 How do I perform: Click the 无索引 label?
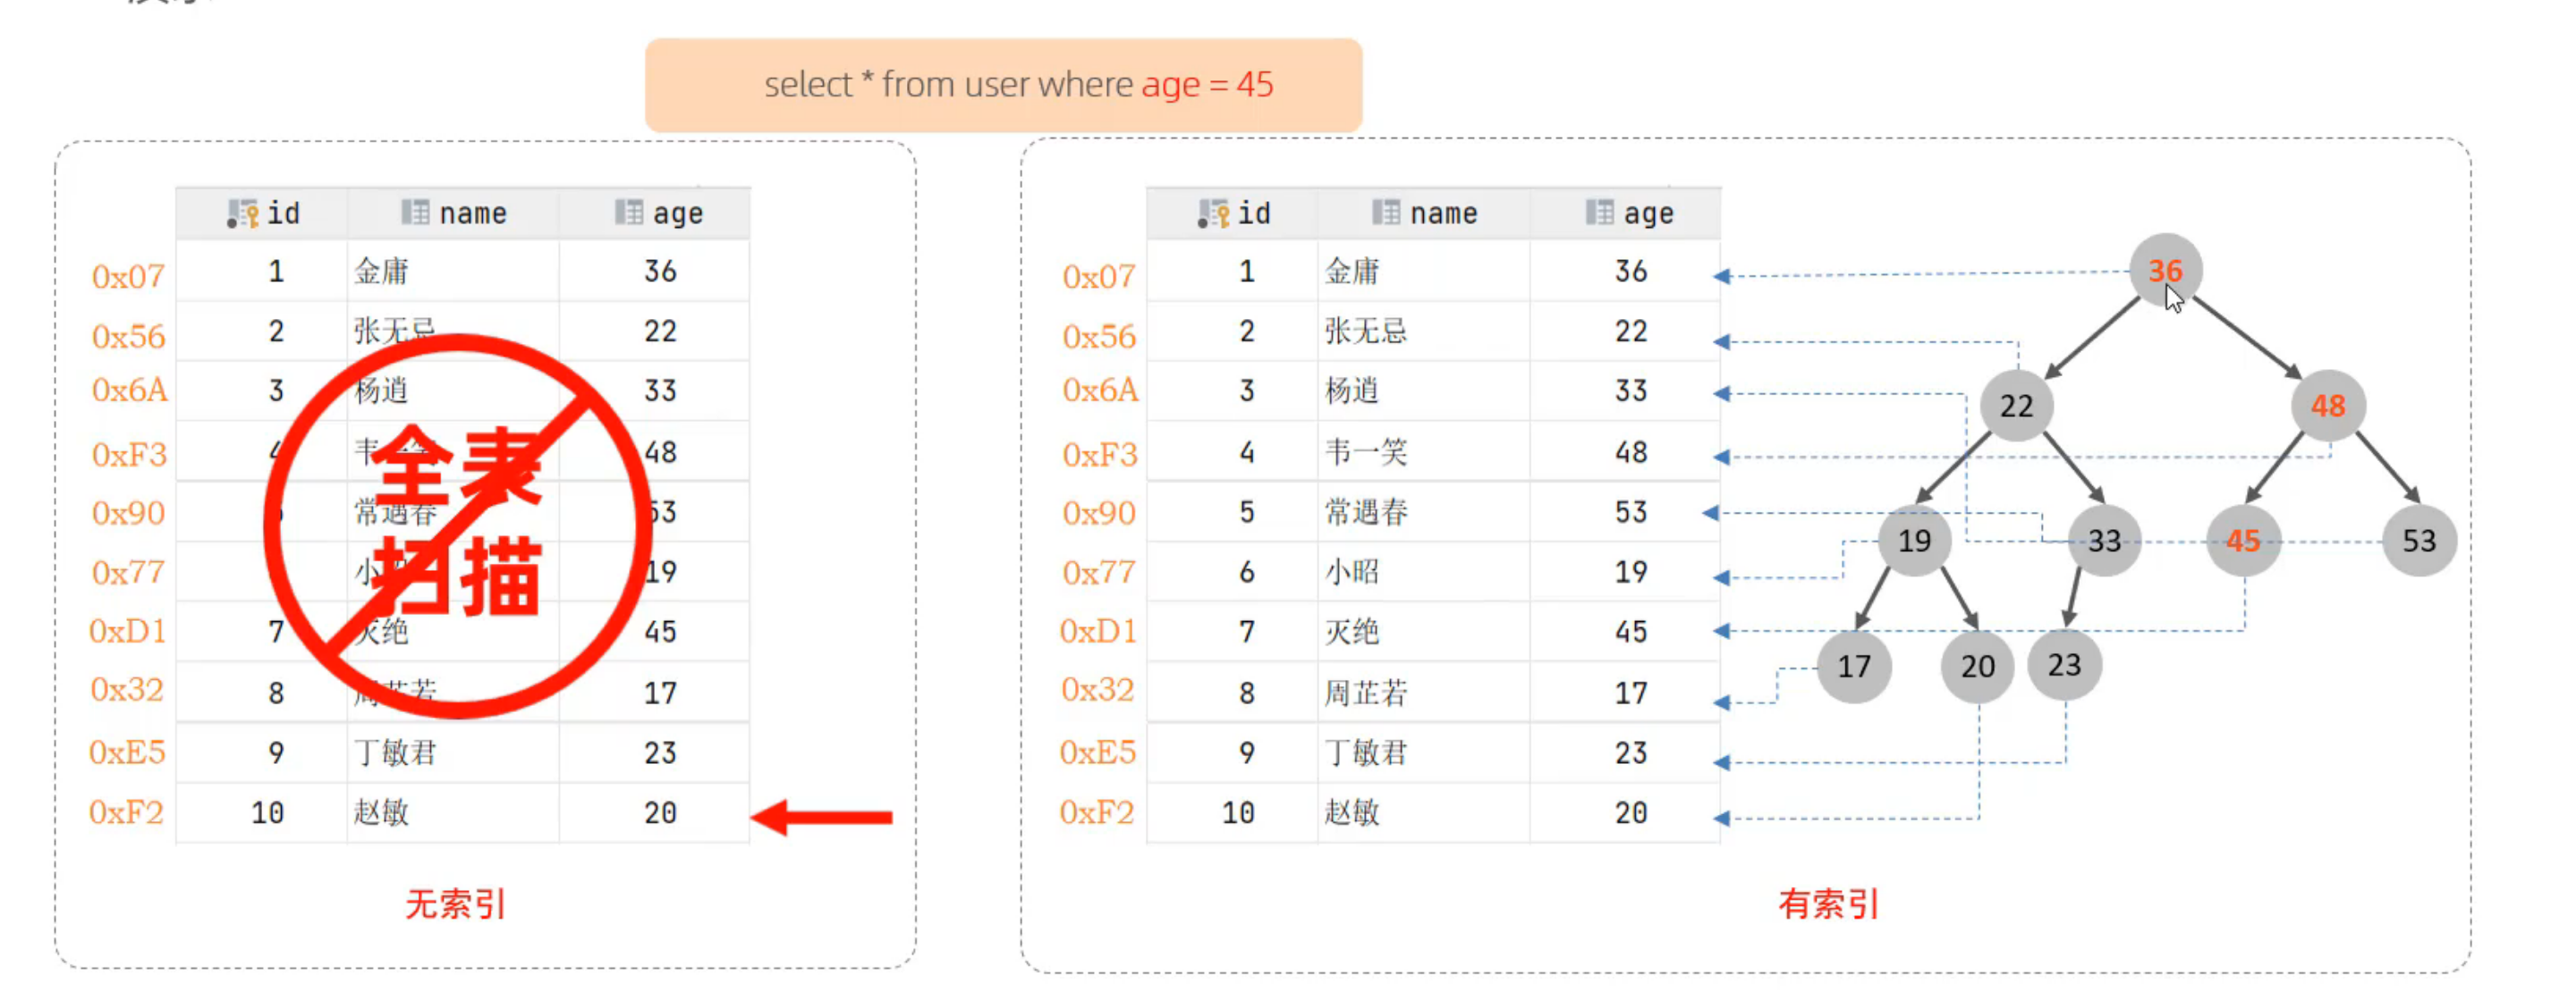pyautogui.click(x=455, y=904)
